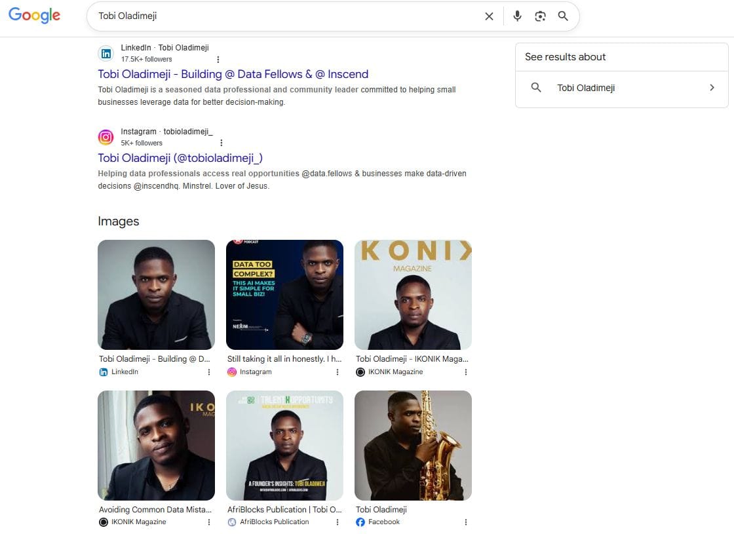Open the Tobi Oladimeji LinkedIn result title

click(233, 74)
